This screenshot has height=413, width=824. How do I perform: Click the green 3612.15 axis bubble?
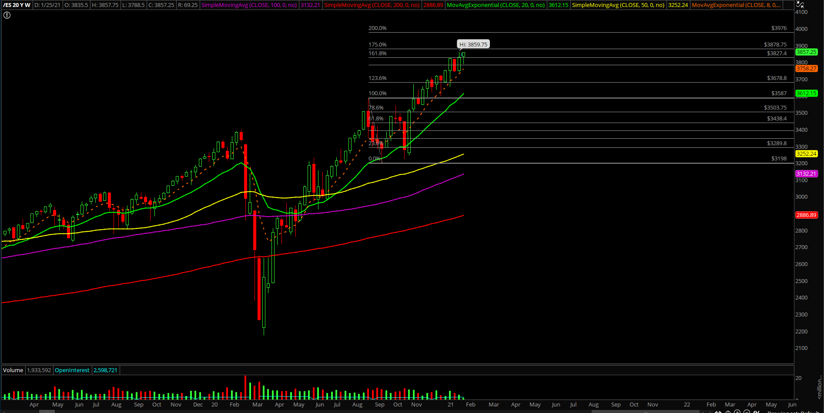pos(806,93)
